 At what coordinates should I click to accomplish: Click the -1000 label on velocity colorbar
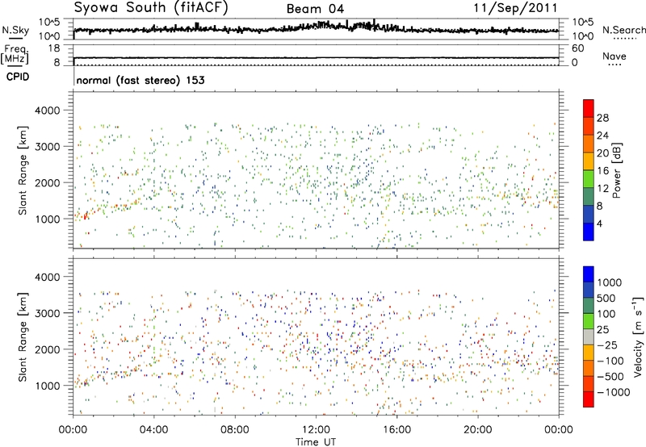pyautogui.click(x=613, y=392)
